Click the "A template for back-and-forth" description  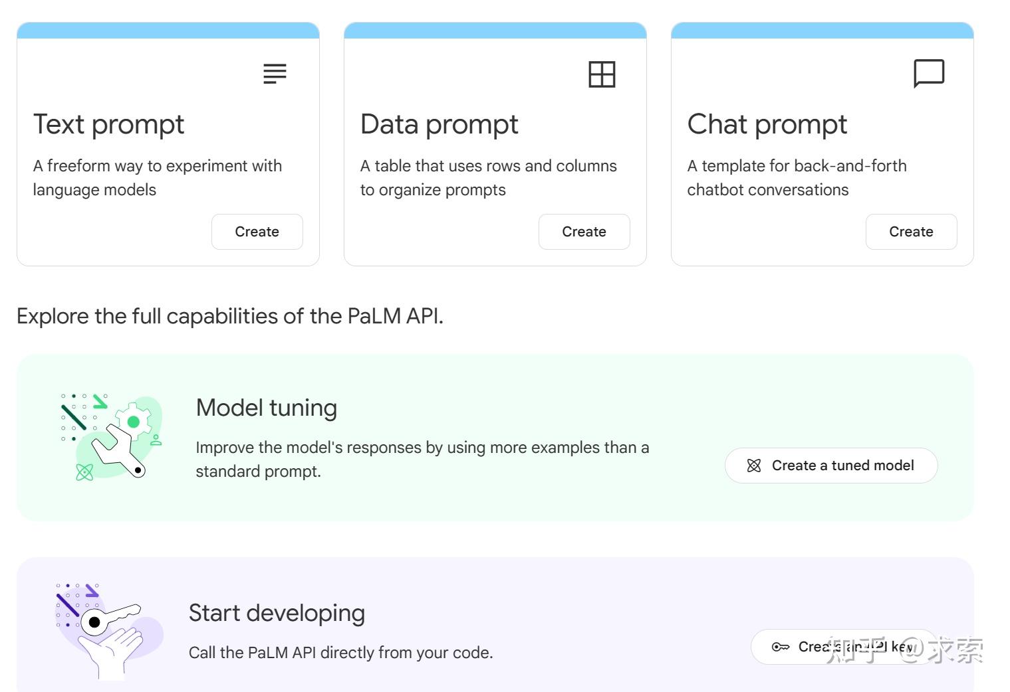797,178
